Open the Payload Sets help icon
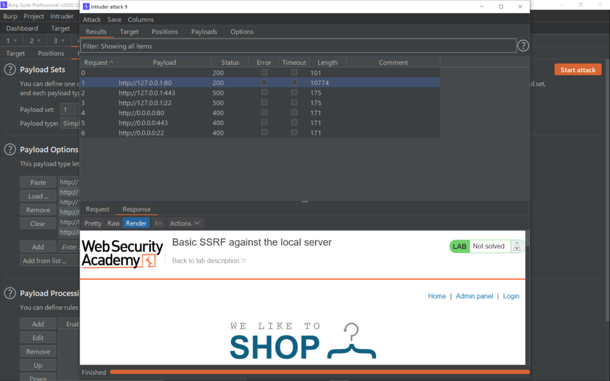The height and width of the screenshot is (381, 610). [10, 70]
